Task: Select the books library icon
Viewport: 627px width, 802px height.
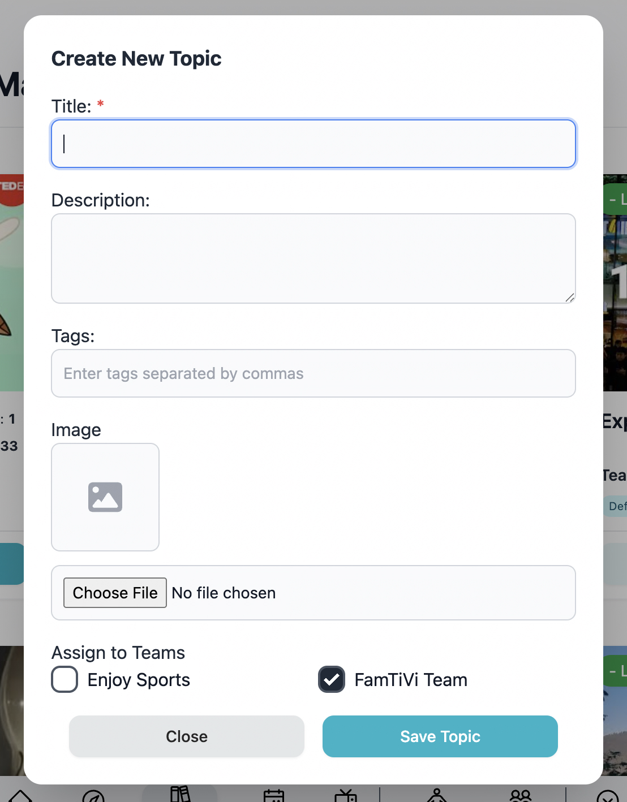Action: 180,794
